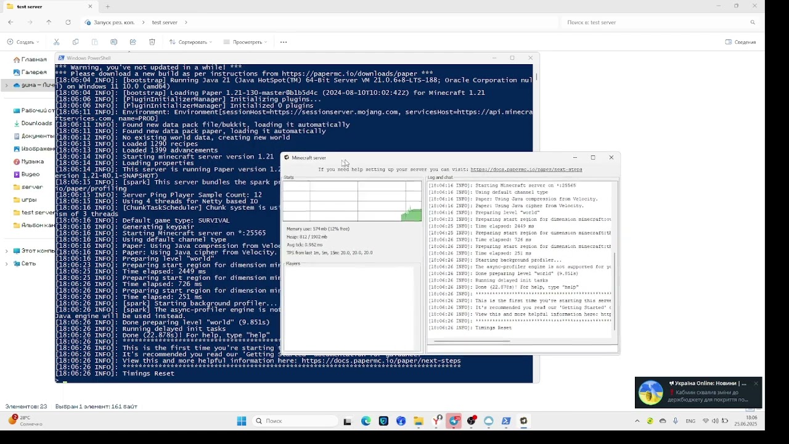
Task: Open File Explorer from the taskbar
Action: 419,421
